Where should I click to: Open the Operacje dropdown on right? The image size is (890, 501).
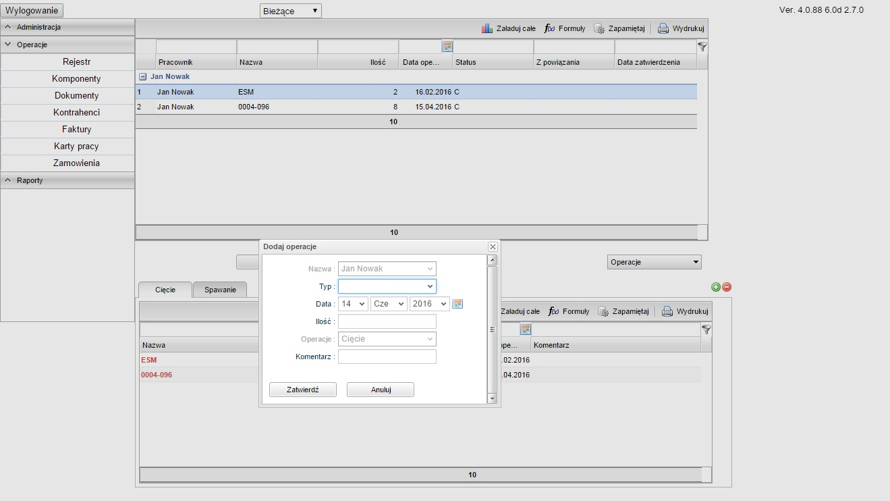tap(655, 262)
